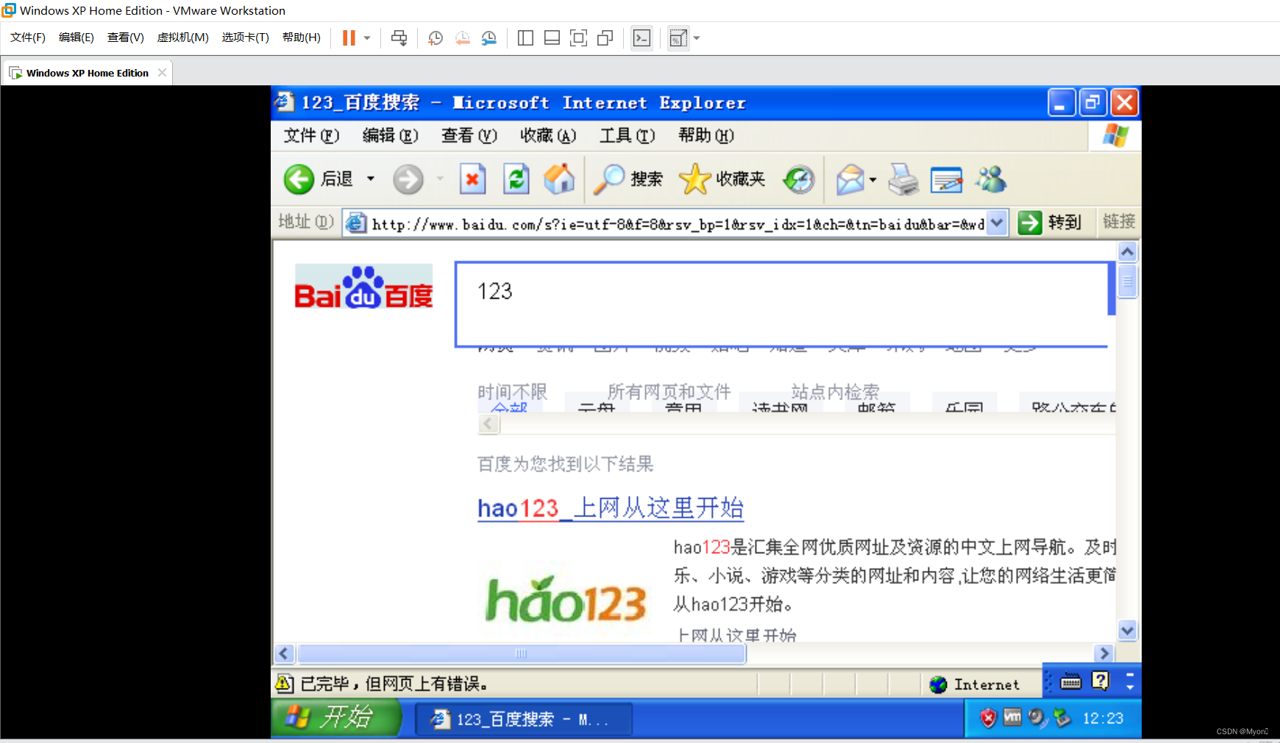Click the green Go (转到) button
Image resolution: width=1280 pixels, height=743 pixels.
click(1050, 222)
